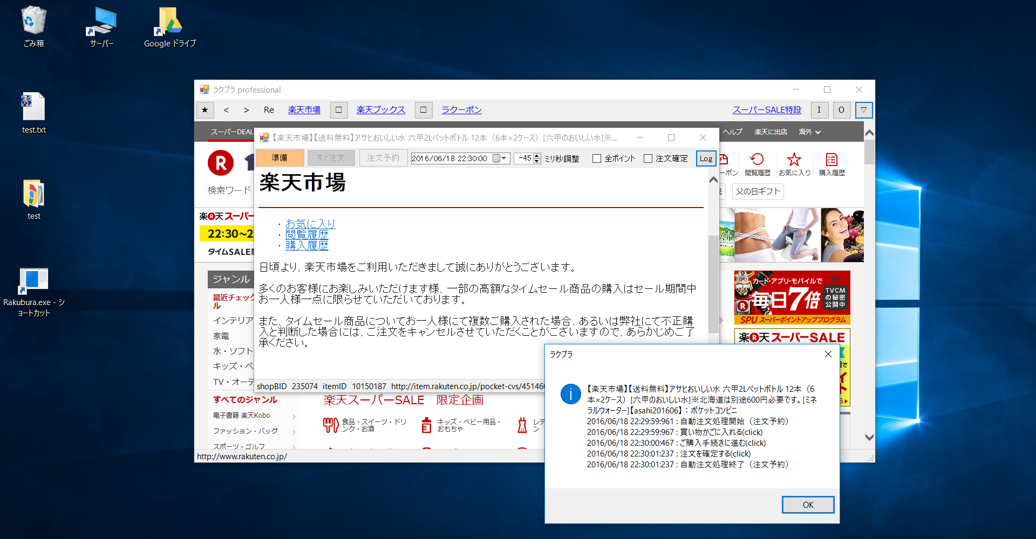Viewport: 1036px width, 539px height.
Task: Click the blue information icon in dialog
Action: pyautogui.click(x=570, y=394)
